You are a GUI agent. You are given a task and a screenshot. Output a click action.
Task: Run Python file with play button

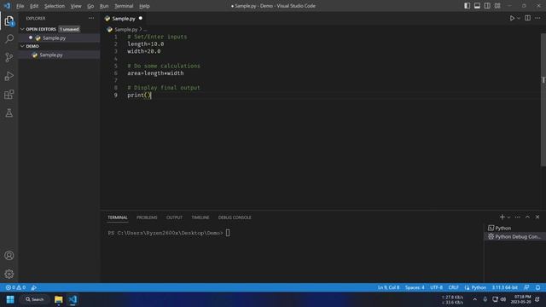point(512,18)
